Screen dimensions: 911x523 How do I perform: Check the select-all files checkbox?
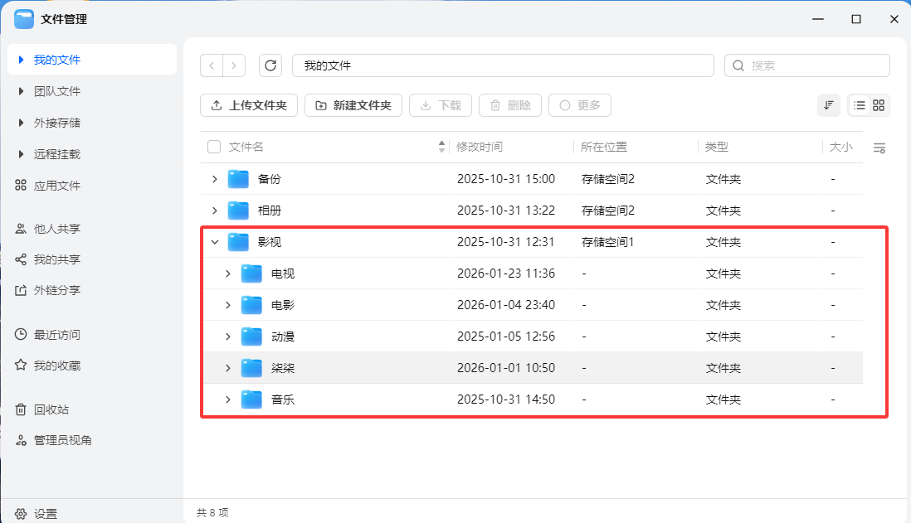213,146
